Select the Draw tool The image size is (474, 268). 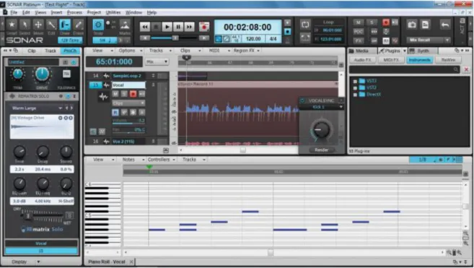65,25
